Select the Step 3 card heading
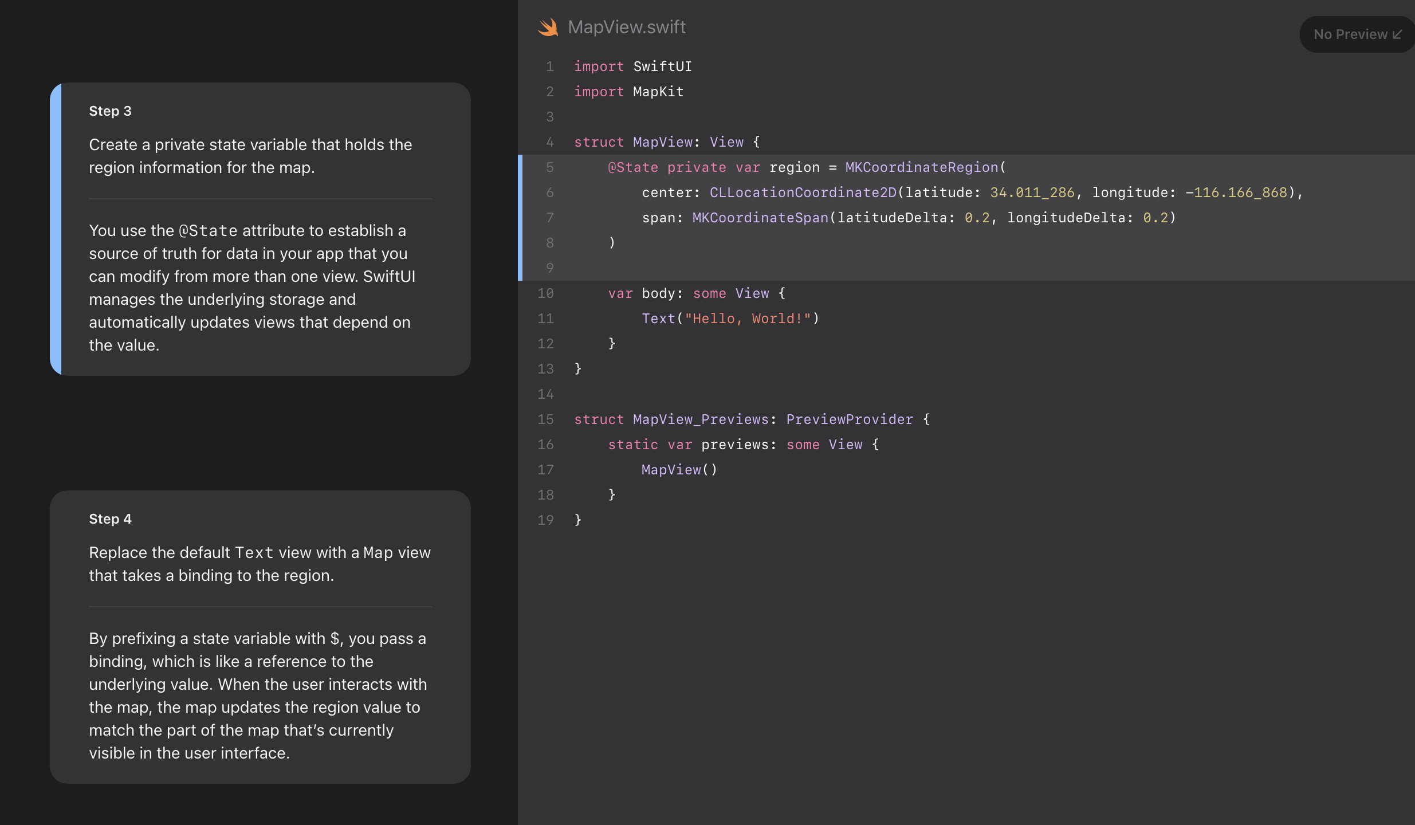This screenshot has height=825, width=1415. (x=110, y=111)
